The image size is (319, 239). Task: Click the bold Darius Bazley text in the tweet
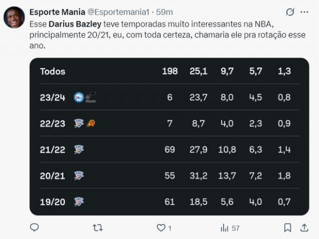coord(74,24)
